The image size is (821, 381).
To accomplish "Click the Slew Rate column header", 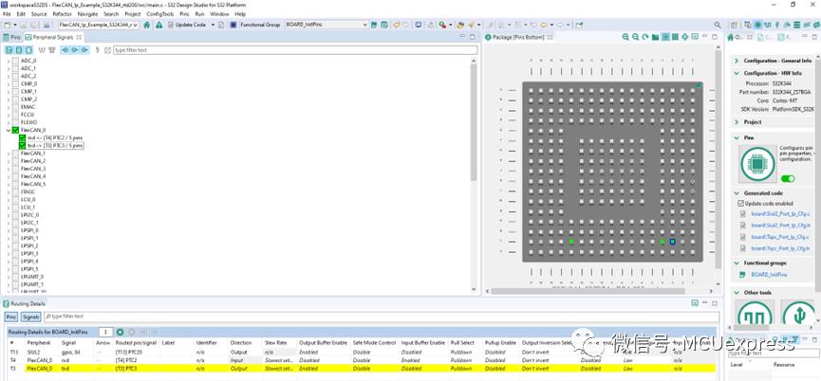I will click(274, 343).
